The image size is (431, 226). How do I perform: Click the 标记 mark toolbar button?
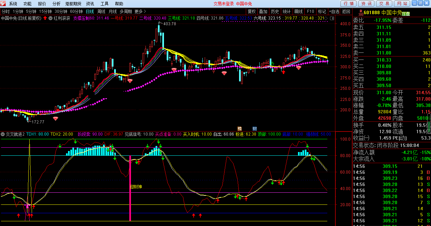322,11
